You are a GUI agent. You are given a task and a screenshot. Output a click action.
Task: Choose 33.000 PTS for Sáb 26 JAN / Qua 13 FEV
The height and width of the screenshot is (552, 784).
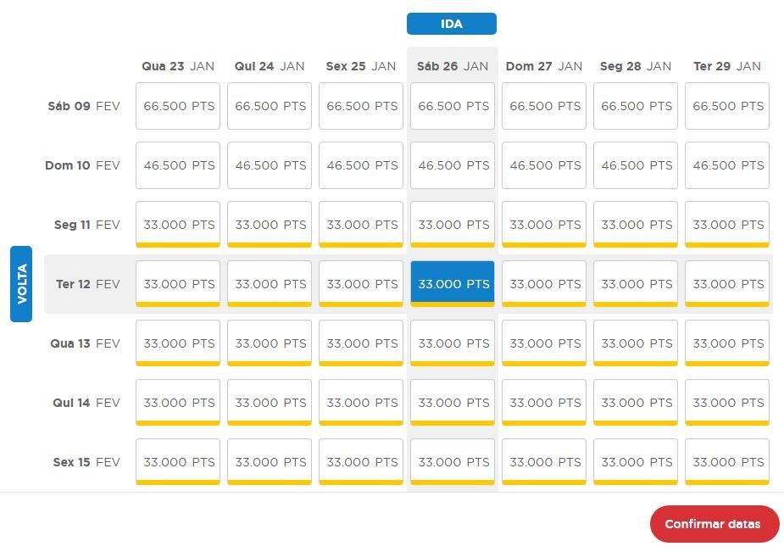453,343
